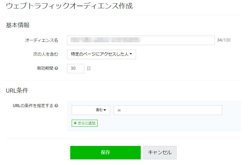Click the 有効期間 days field showing 30
The width and height of the screenshot is (248, 165).
(76, 69)
